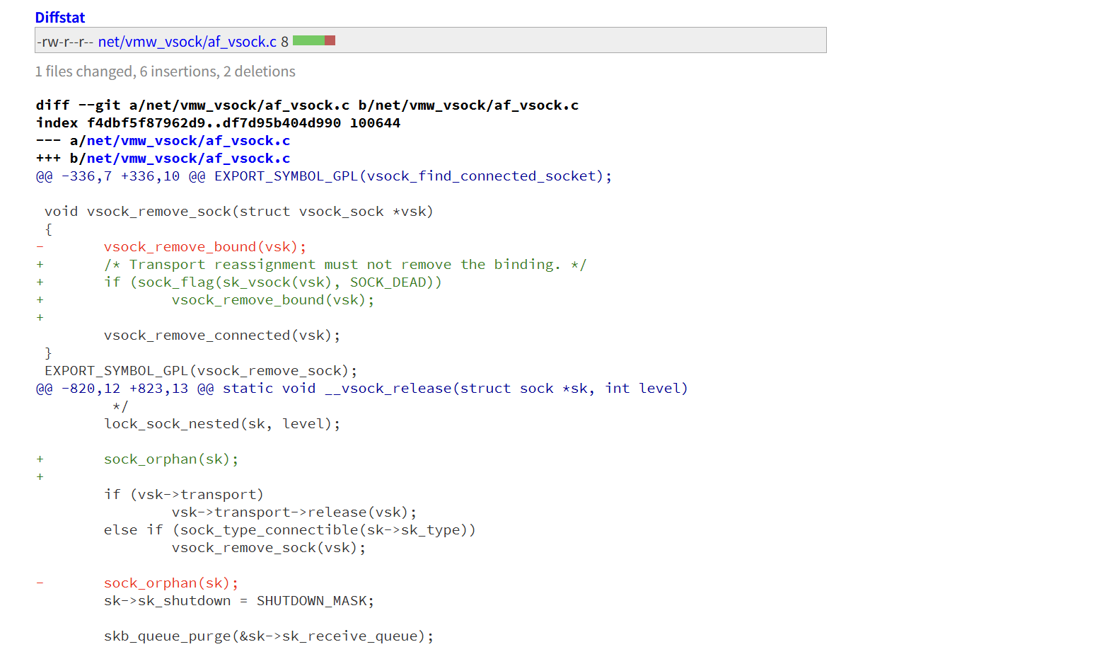Image resolution: width=1119 pixels, height=659 pixels.
Task: Open net/vmw_vsock/af_vsock.c in the diffstat table
Action: [187, 42]
